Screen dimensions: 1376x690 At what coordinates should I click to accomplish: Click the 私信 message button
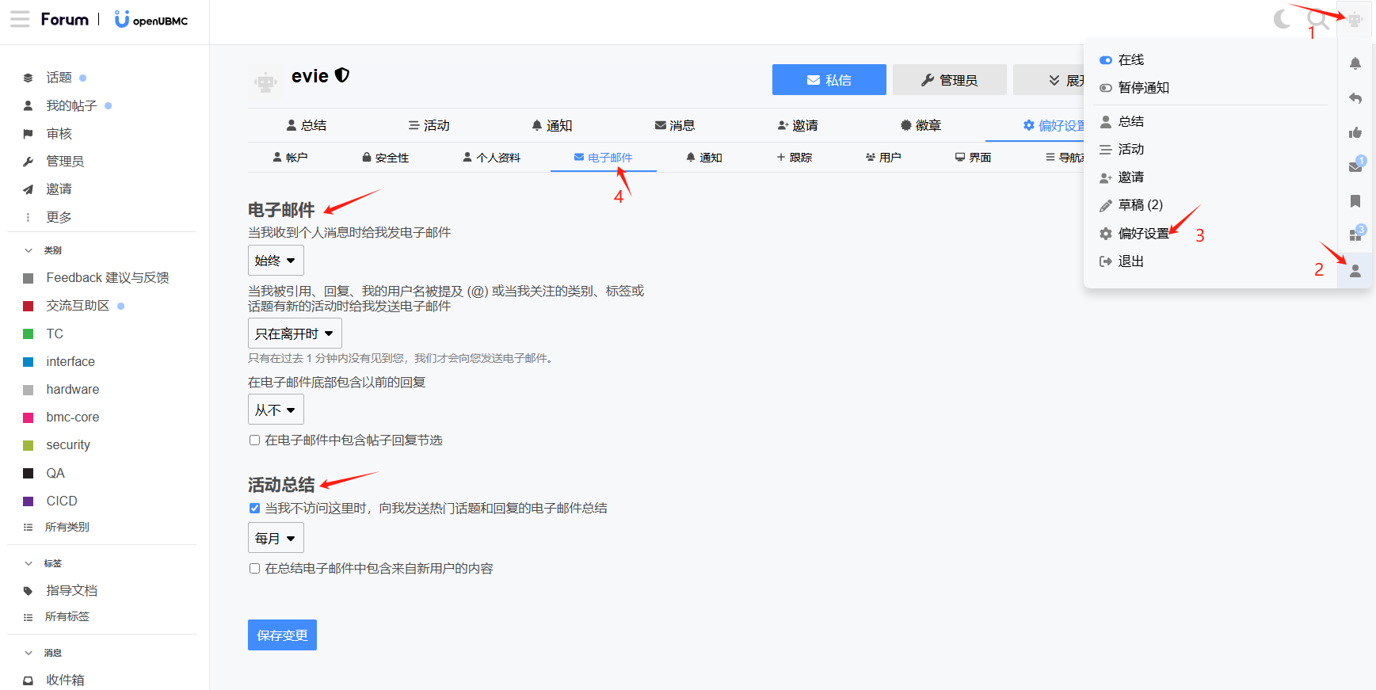click(829, 80)
